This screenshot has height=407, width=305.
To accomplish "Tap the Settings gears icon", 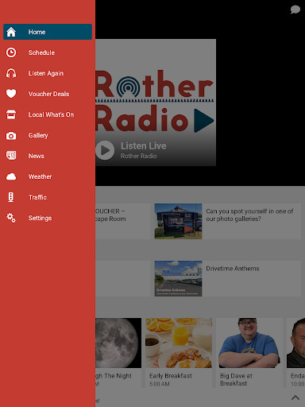I will 11,218.
